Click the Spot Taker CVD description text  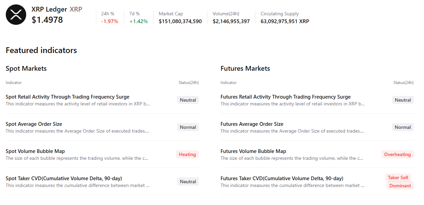78,185
